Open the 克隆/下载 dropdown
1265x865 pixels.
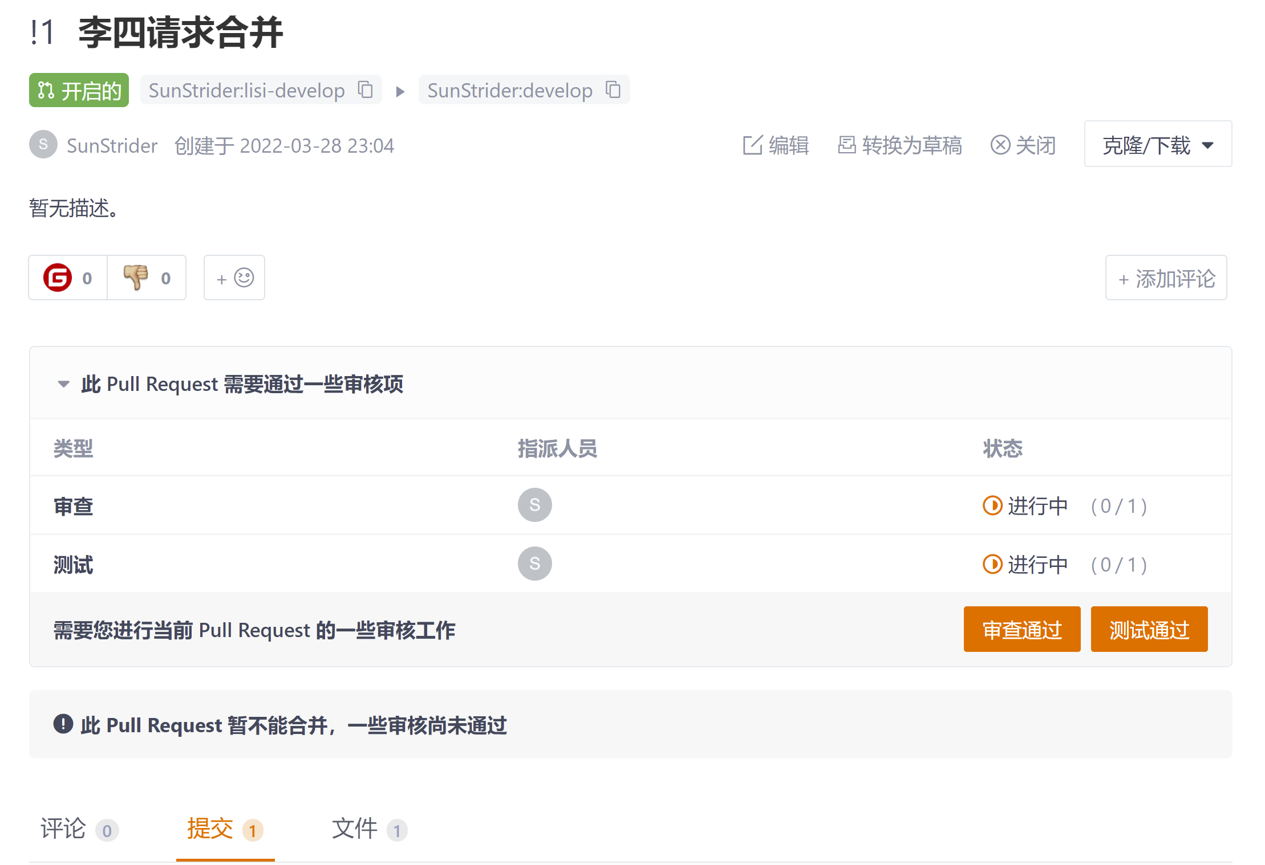(x=1158, y=144)
